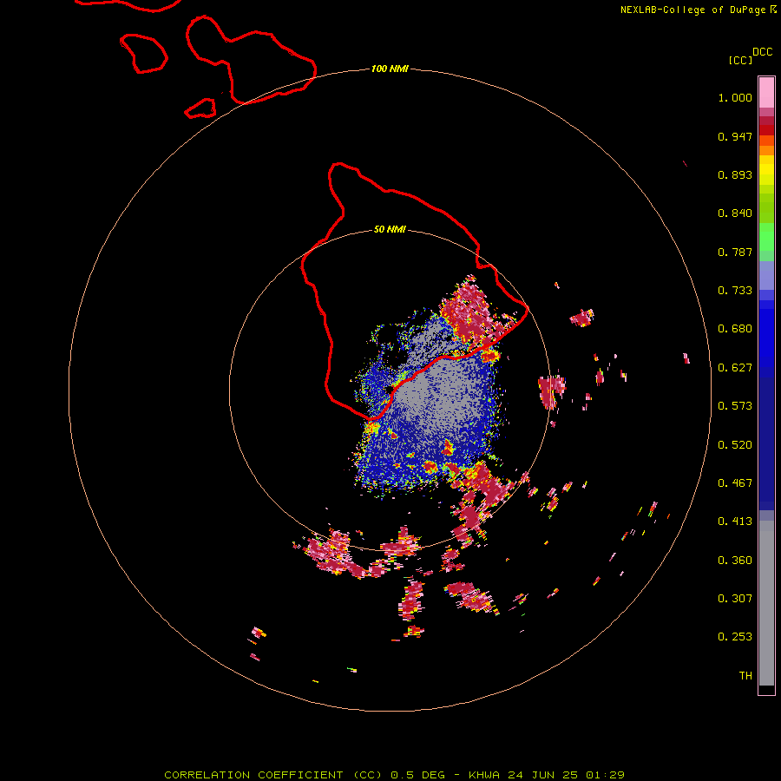Select the 0.467 scale value
Screen dimensions: 781x781
(x=735, y=483)
